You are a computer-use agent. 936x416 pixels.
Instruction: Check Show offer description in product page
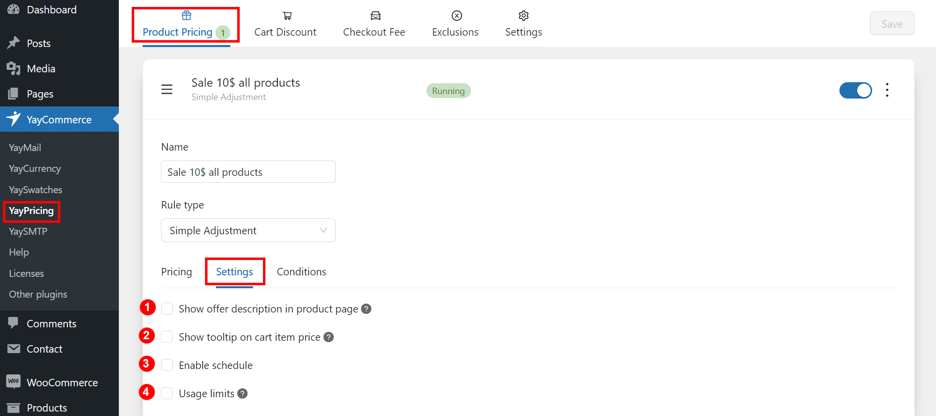click(167, 309)
